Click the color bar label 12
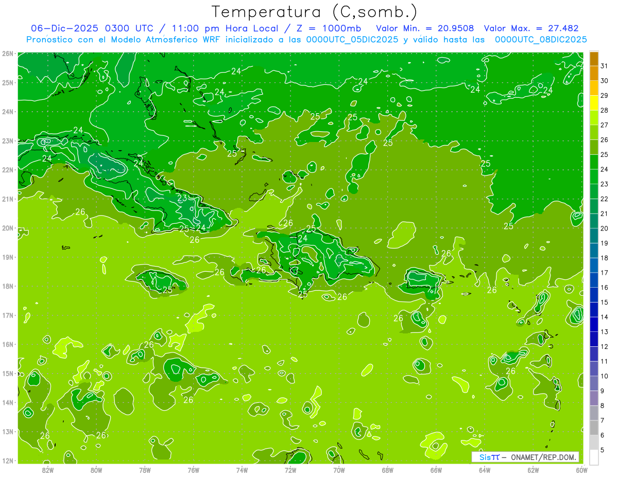Viewport: 618px width, 477px height. coord(604,346)
